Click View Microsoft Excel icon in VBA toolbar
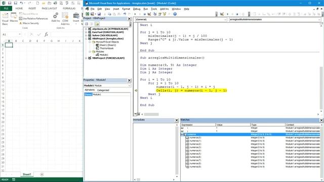The width and height of the screenshot is (324, 182). [x=88, y=14]
